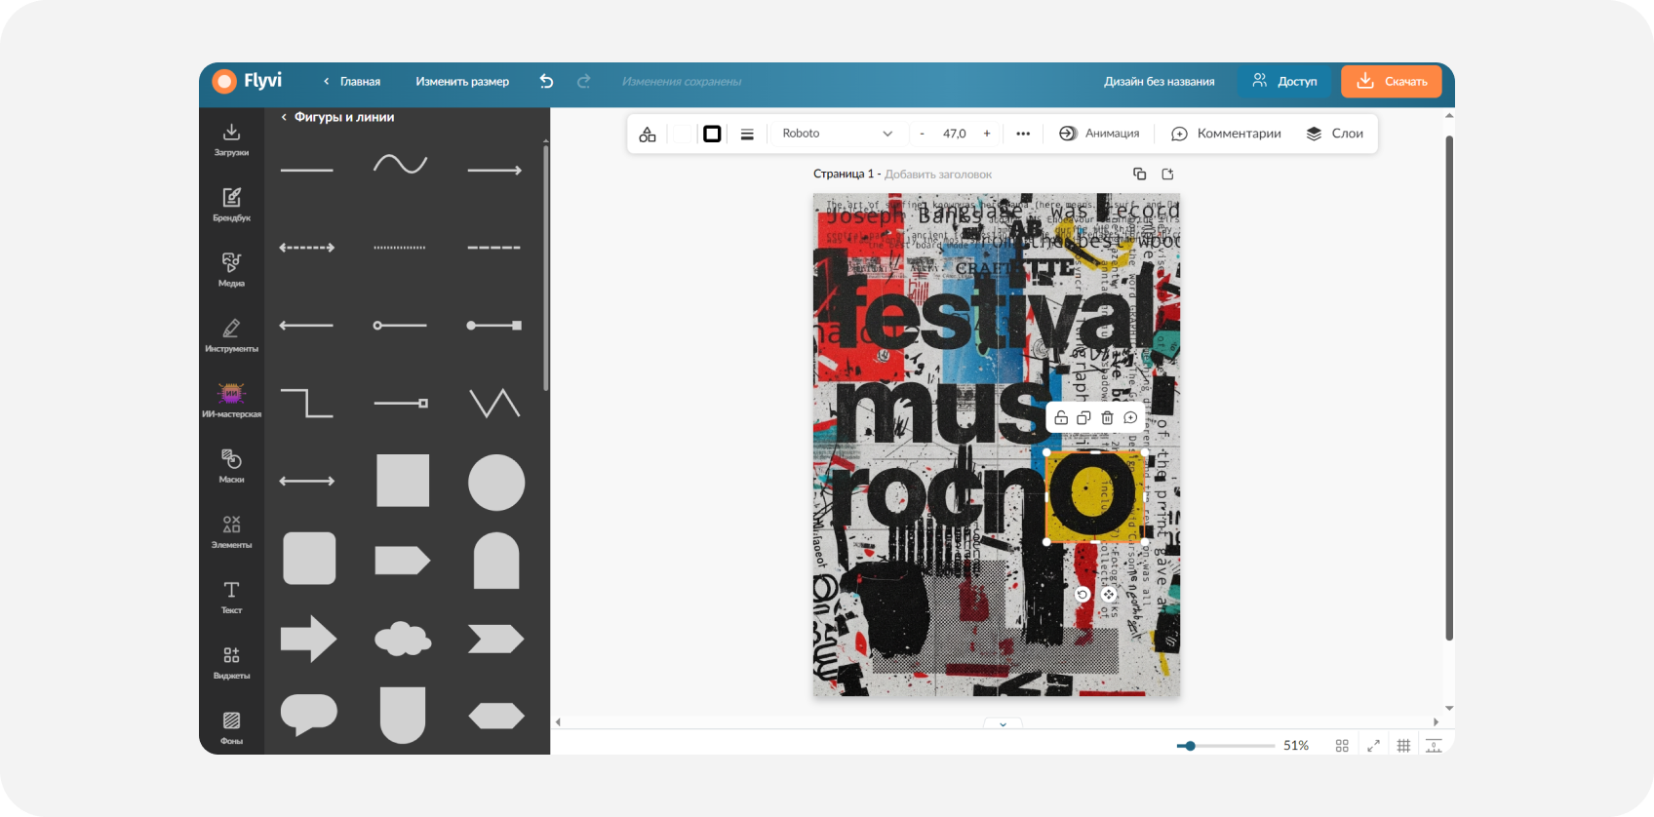Viewport: 1654px width, 817px height.
Task: Open the ИИ-мастерская AI workshop
Action: tap(231, 401)
